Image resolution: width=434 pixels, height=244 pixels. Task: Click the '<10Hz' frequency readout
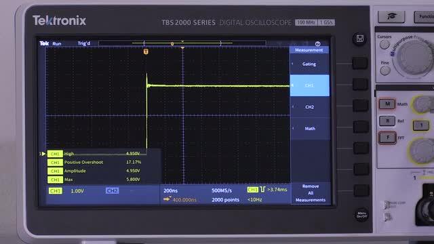255,199
